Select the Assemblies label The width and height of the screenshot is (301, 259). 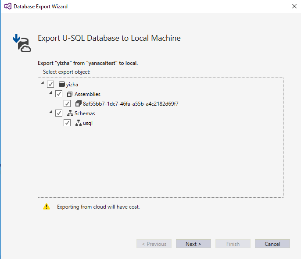coord(87,94)
